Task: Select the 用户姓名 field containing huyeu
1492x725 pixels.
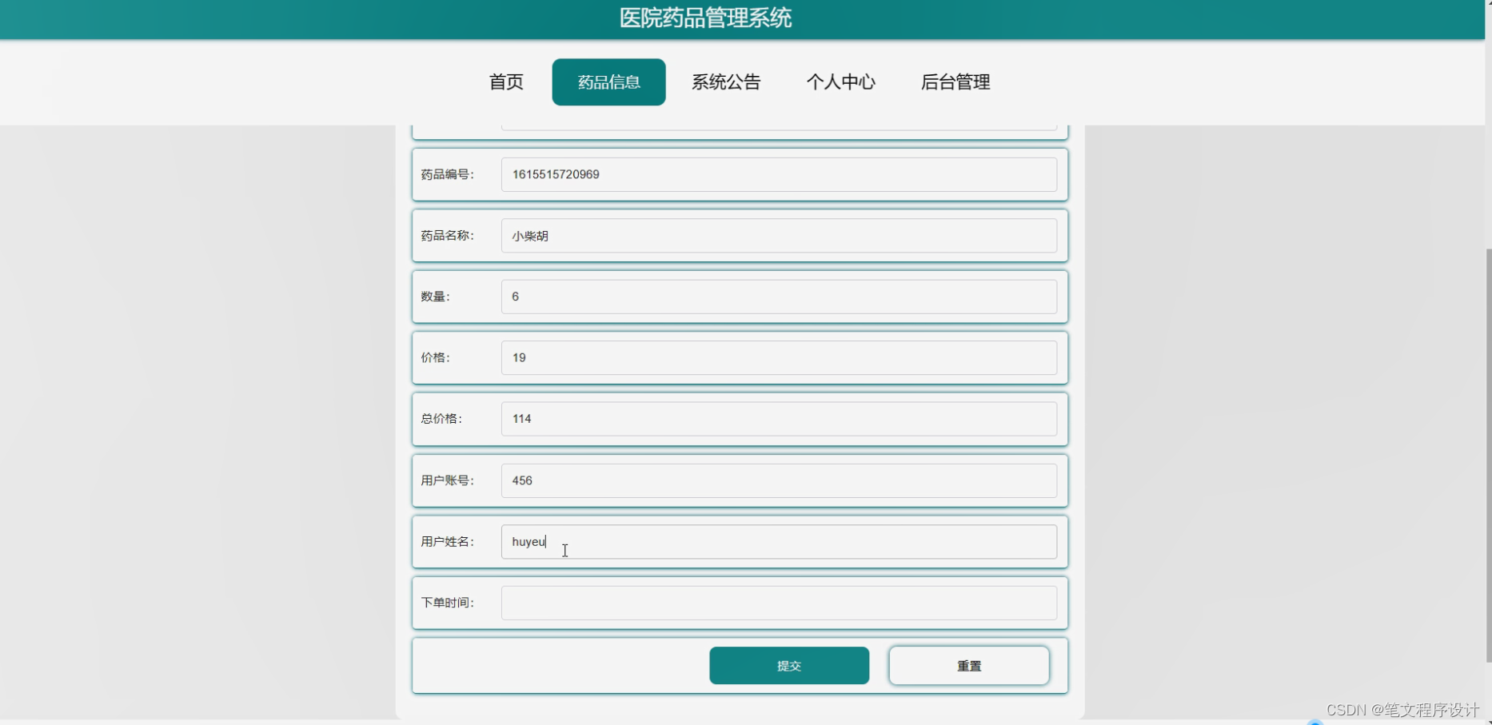Action: tap(778, 541)
